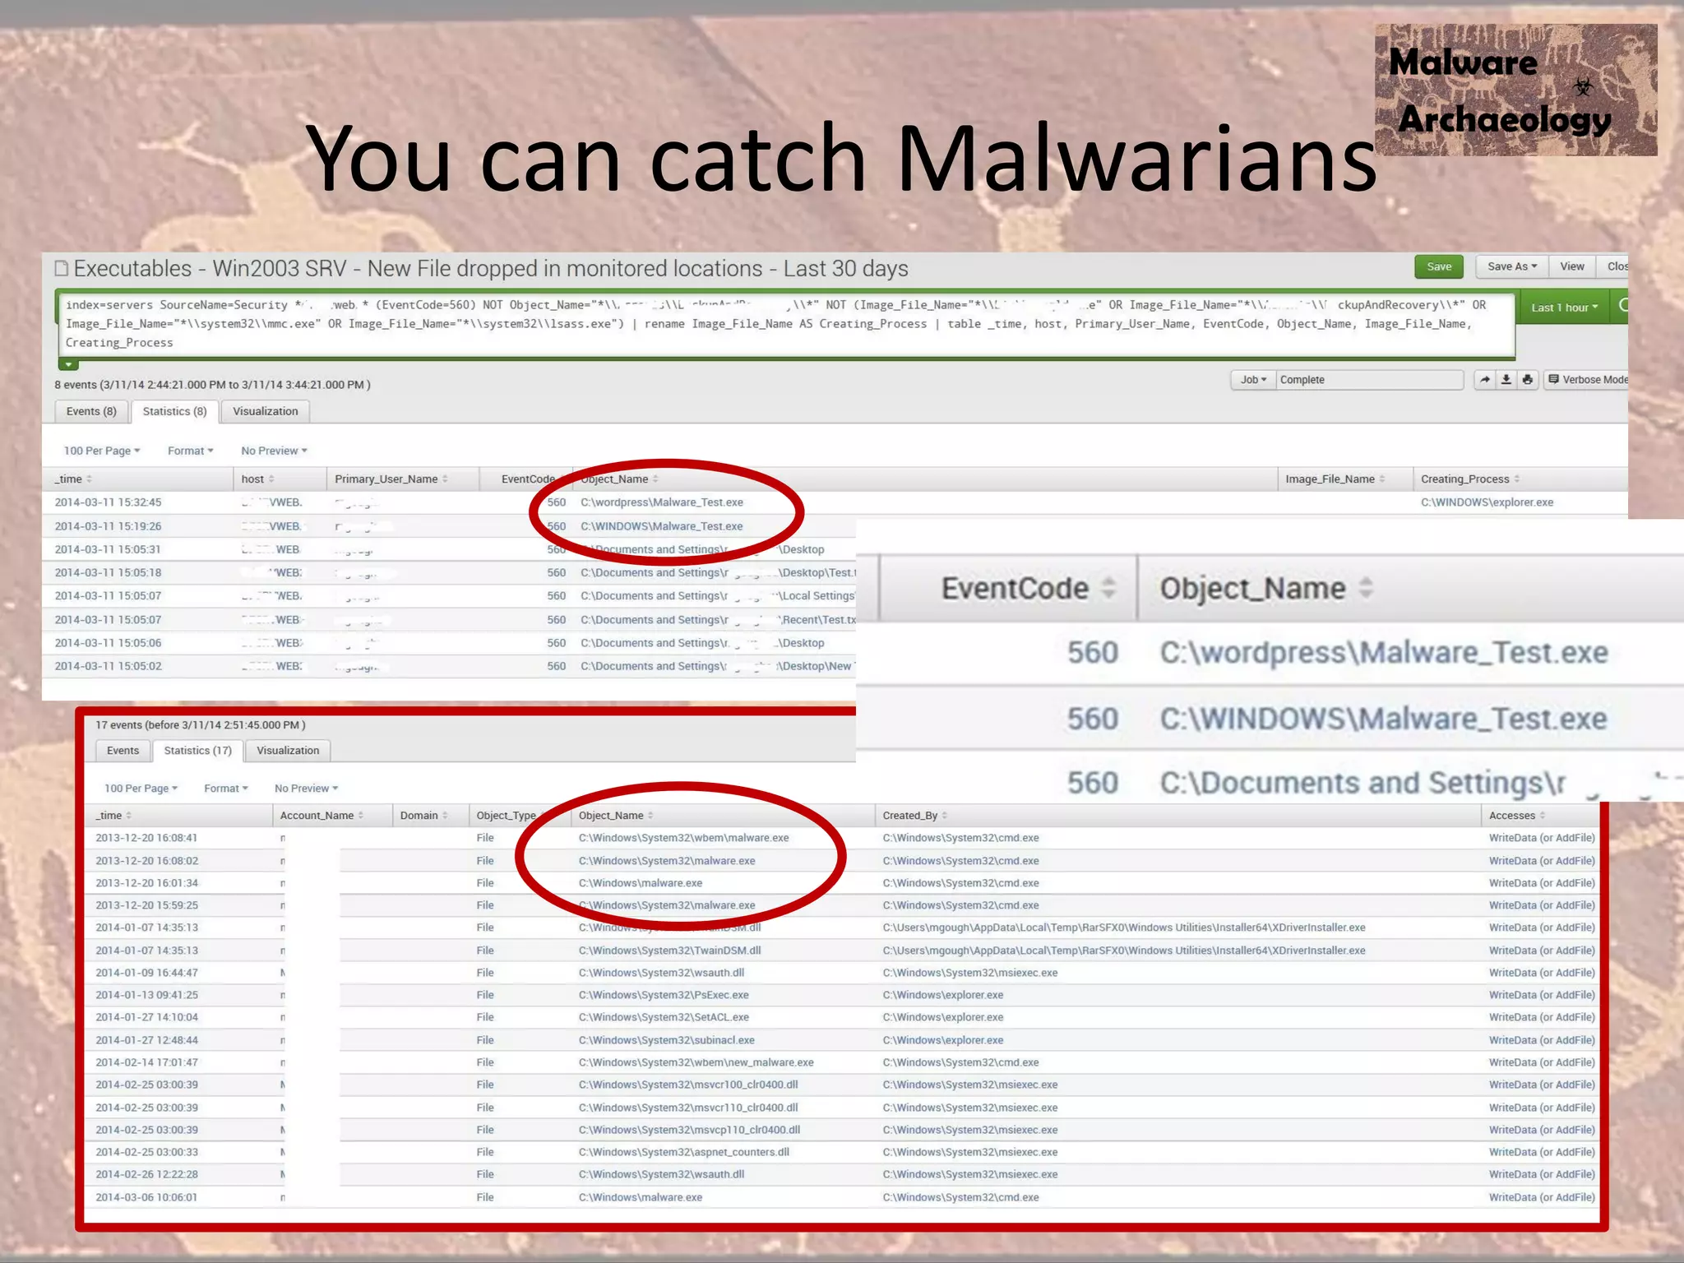Viewport: 1684px width, 1263px height.
Task: Sort by the Created_By column
Action: [945, 816]
